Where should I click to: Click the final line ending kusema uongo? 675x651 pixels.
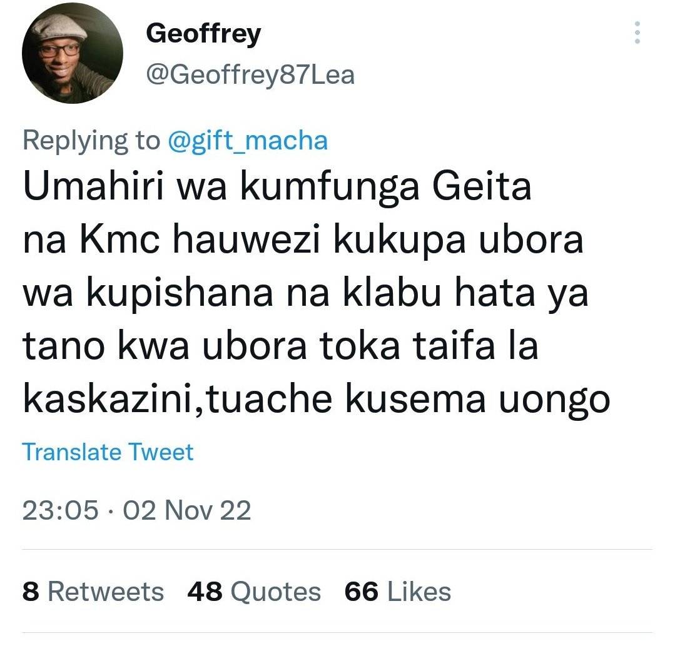click(x=317, y=400)
